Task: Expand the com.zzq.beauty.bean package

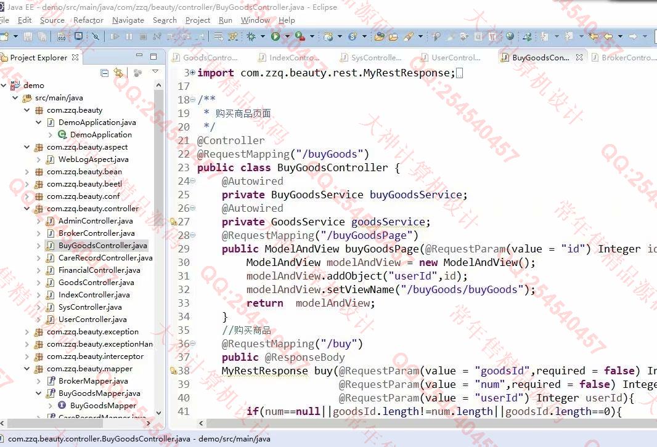Action: tap(27, 172)
